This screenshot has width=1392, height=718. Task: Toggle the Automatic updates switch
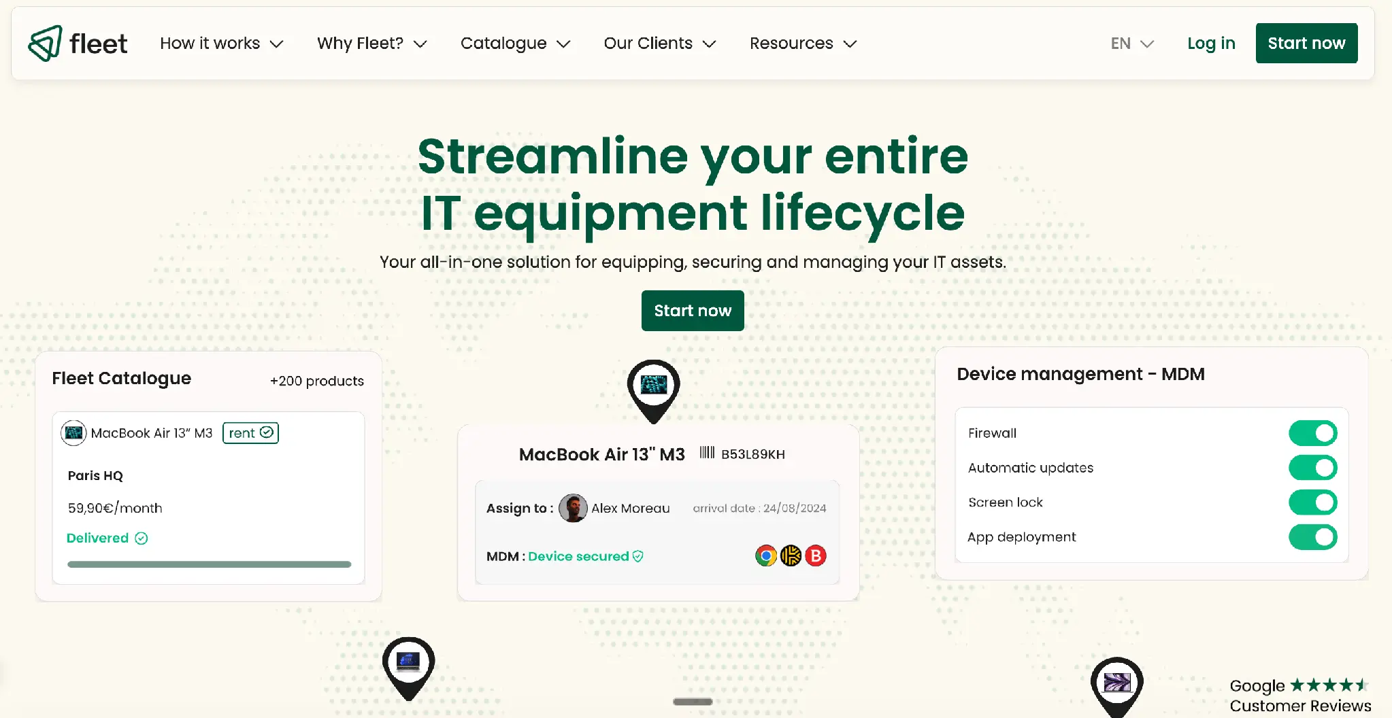(1312, 468)
